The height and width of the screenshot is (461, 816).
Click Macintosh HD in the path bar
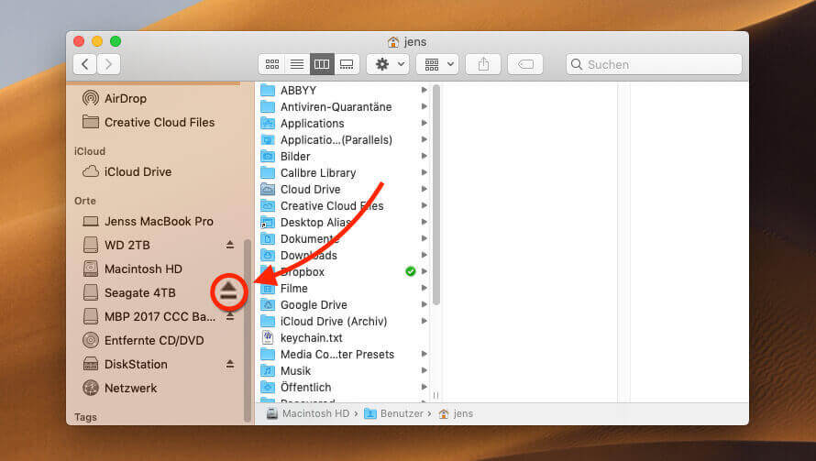[314, 413]
